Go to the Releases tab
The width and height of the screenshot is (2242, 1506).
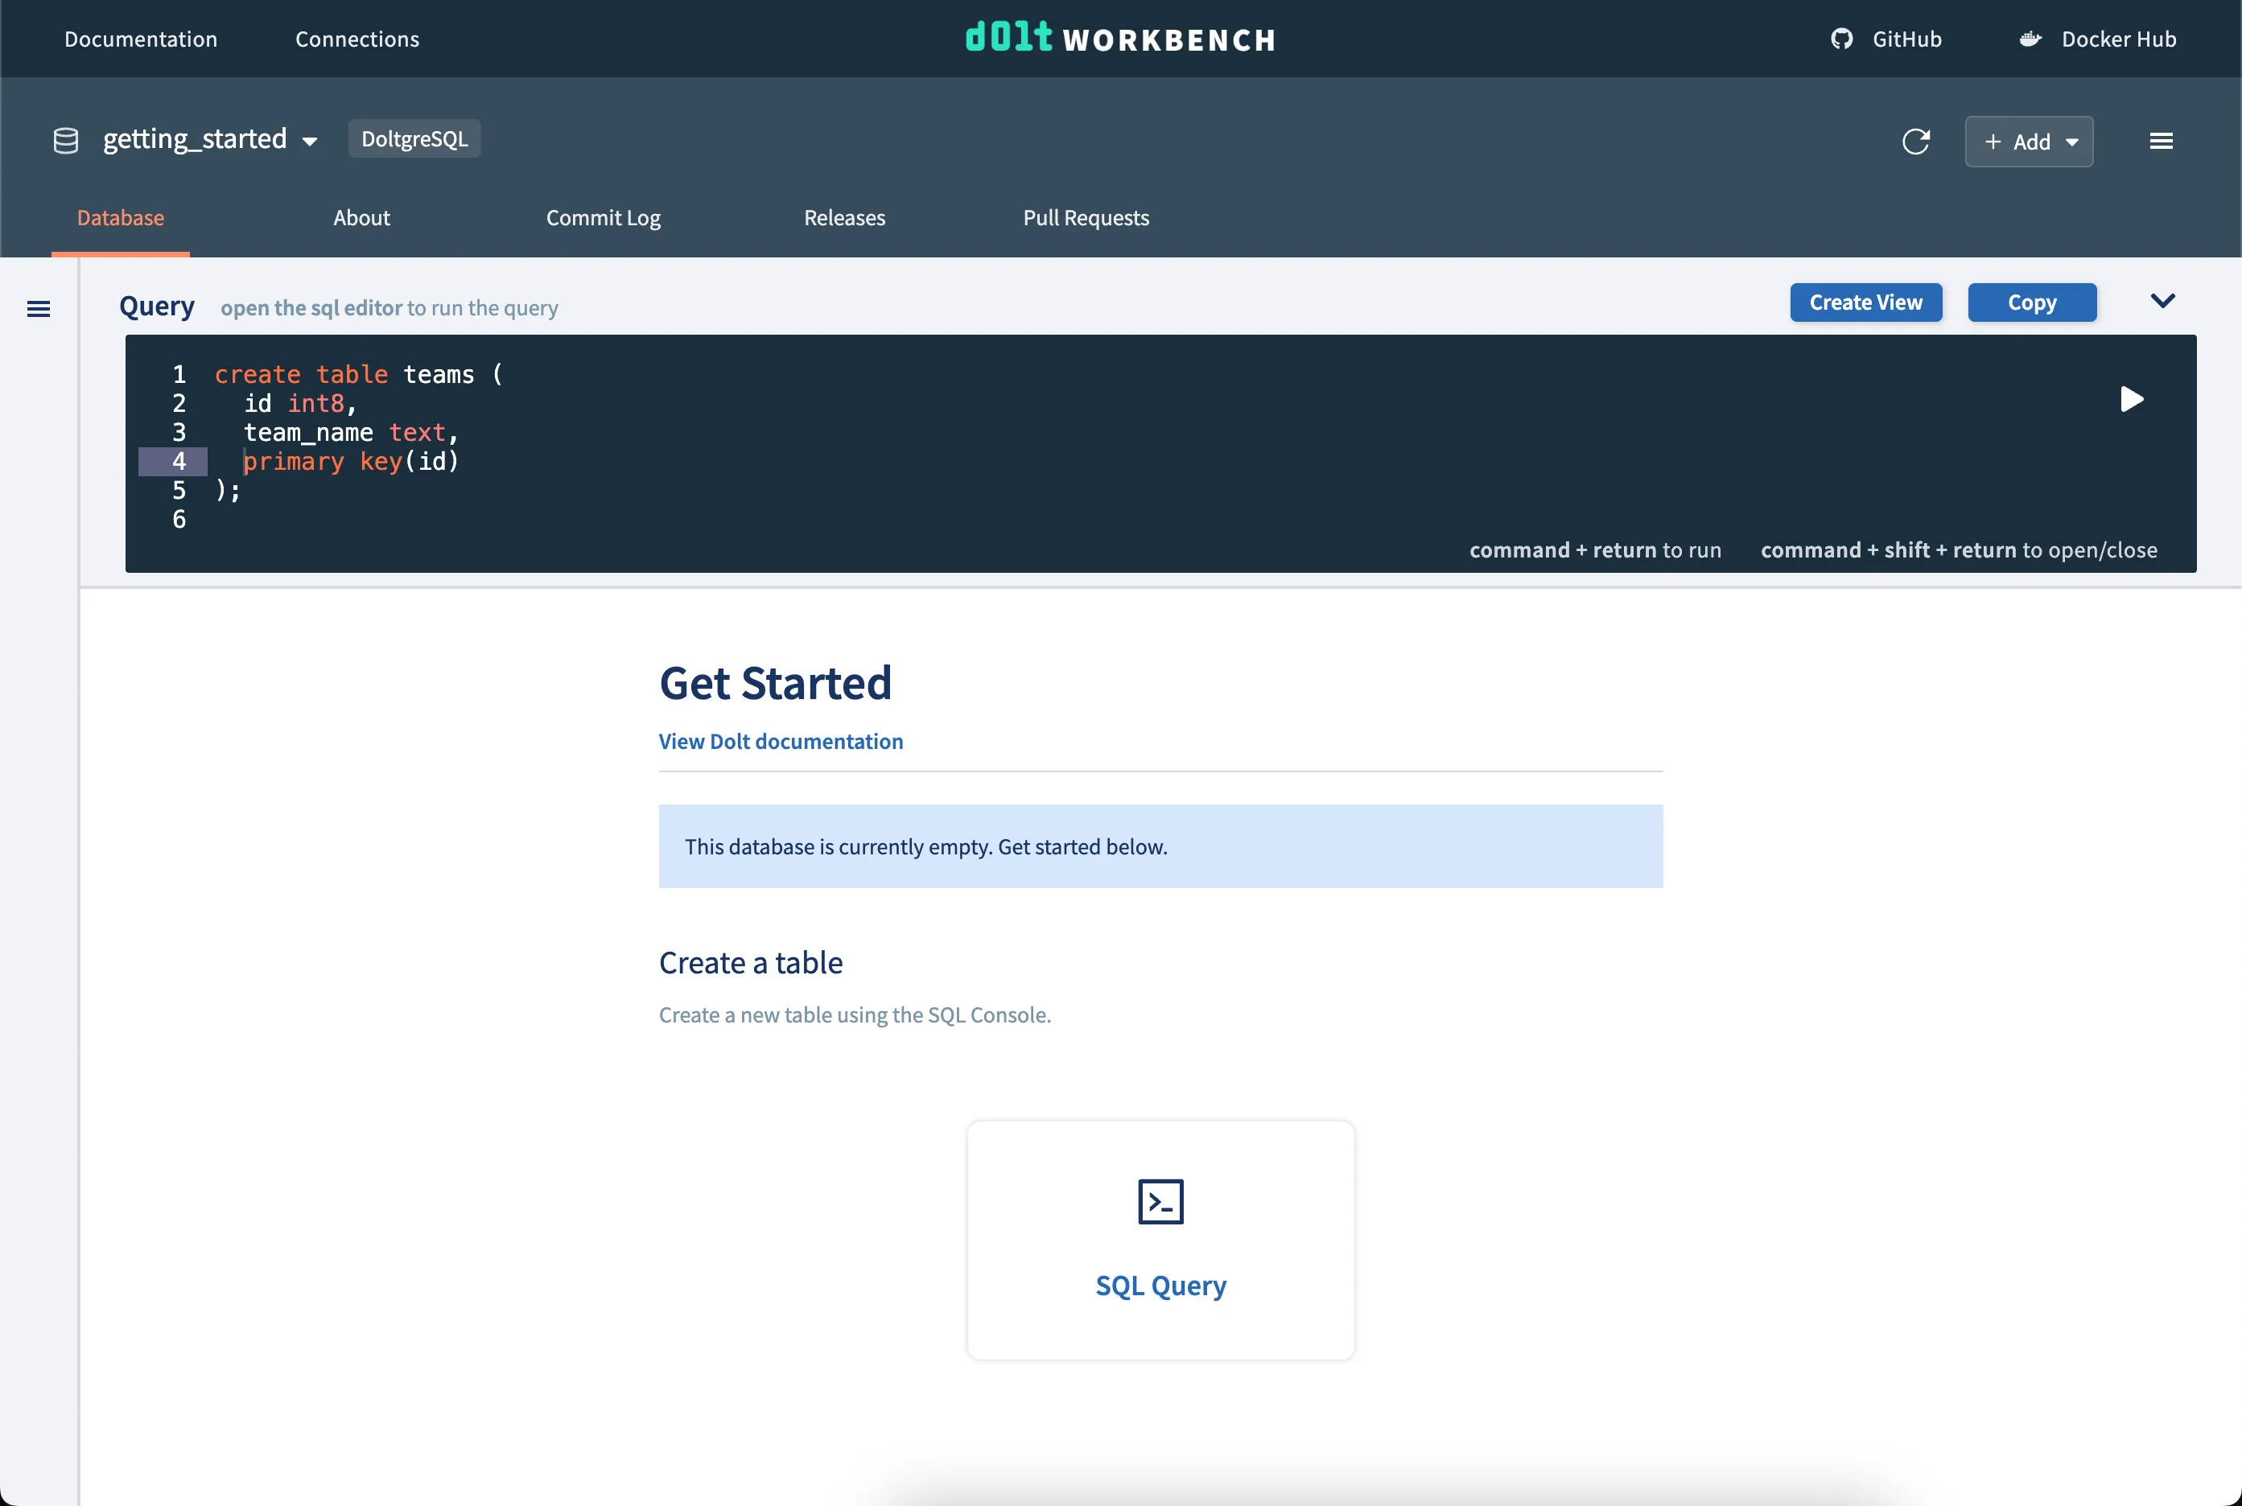(844, 218)
